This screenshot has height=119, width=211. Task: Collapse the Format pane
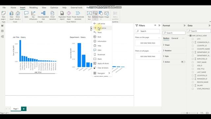(x=184, y=25)
